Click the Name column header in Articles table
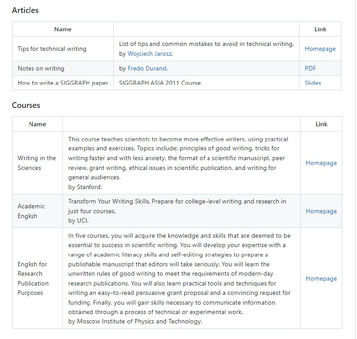Viewport: 357px width, 339px height. (63, 29)
